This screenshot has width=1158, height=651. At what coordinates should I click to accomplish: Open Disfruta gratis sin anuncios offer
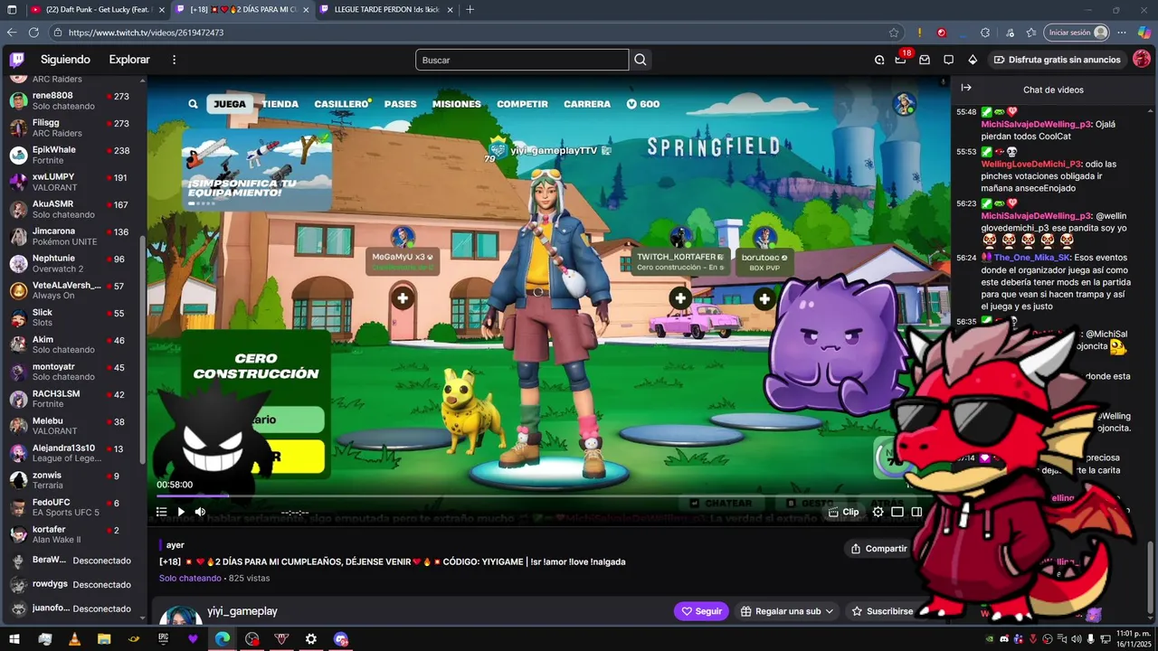pos(1057,60)
